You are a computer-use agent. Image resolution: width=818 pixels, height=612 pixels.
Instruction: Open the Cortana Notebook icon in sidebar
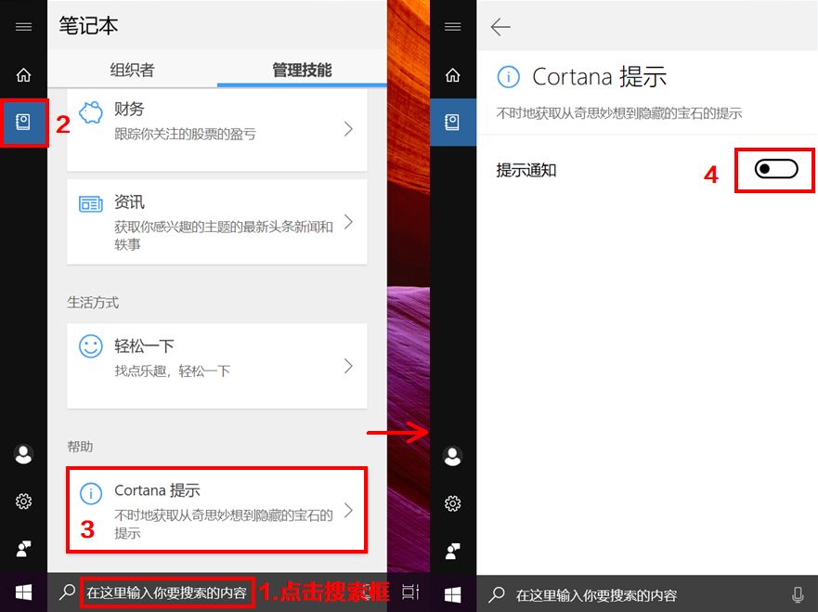click(23, 121)
